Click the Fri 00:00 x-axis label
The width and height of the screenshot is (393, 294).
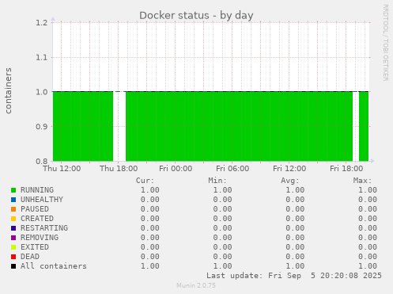tap(176, 169)
